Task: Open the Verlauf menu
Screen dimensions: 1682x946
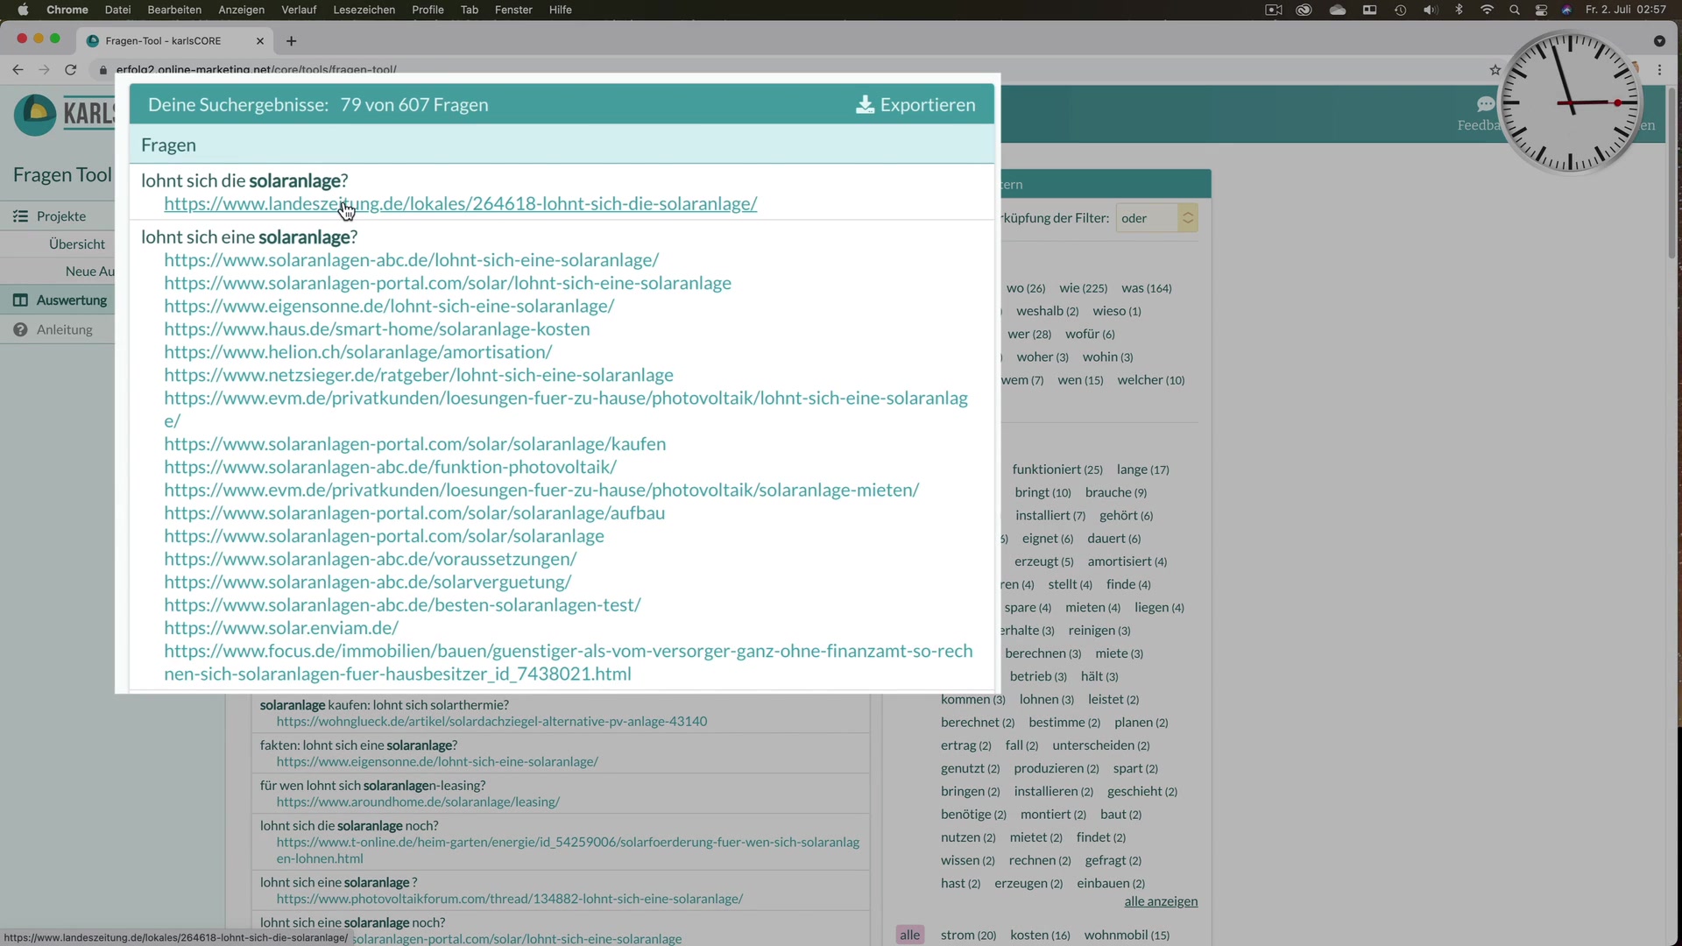Action: [x=299, y=10]
